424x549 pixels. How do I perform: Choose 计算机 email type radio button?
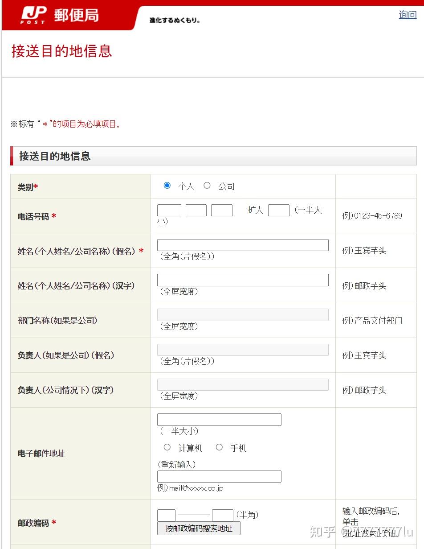(x=167, y=447)
